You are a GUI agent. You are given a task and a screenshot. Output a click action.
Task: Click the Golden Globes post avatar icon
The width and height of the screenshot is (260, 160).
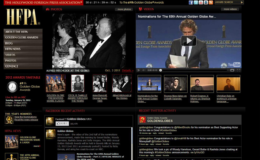[x=51, y=134]
